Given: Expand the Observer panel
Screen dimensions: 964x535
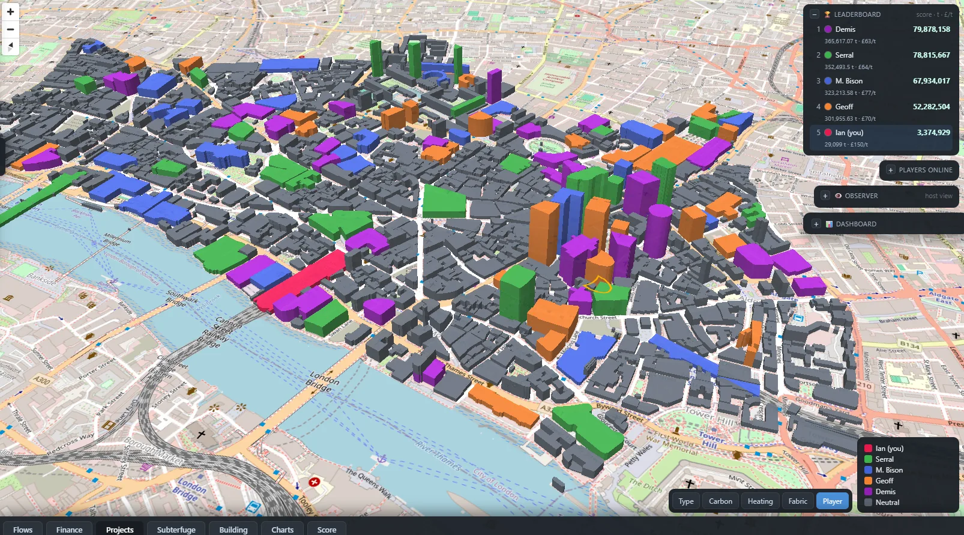Looking at the screenshot, I should [x=825, y=196].
